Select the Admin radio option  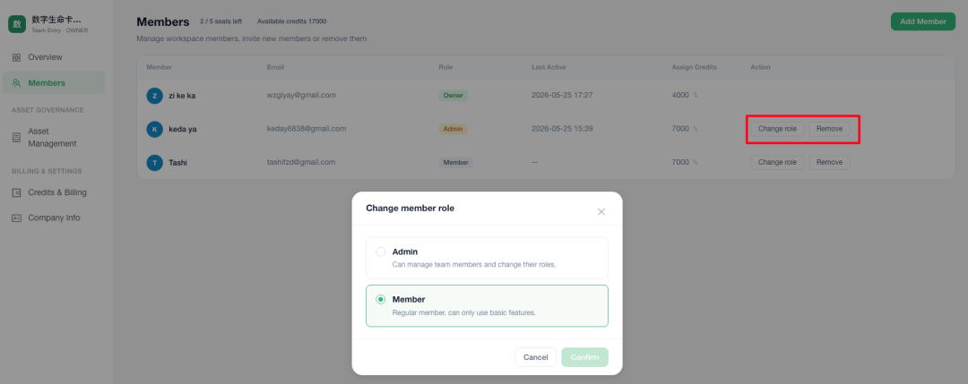tap(381, 252)
